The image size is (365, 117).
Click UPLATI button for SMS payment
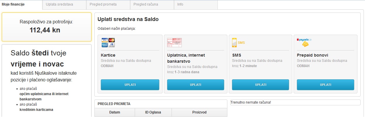(x=260, y=85)
